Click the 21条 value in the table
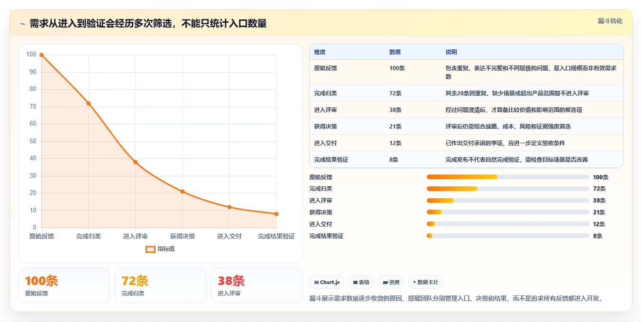Image resolution: width=642 pixels, height=322 pixels. pos(395,127)
